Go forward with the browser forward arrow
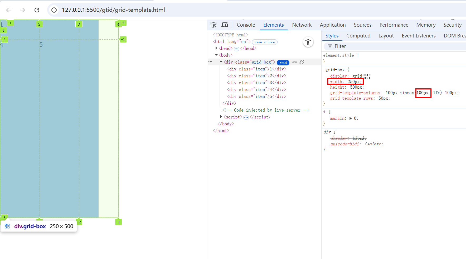This screenshot has height=259, width=466. click(23, 10)
